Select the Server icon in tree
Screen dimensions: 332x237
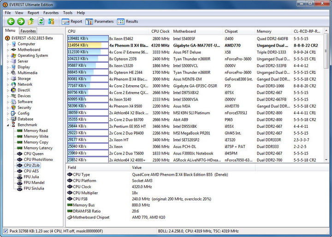(x=14, y=61)
